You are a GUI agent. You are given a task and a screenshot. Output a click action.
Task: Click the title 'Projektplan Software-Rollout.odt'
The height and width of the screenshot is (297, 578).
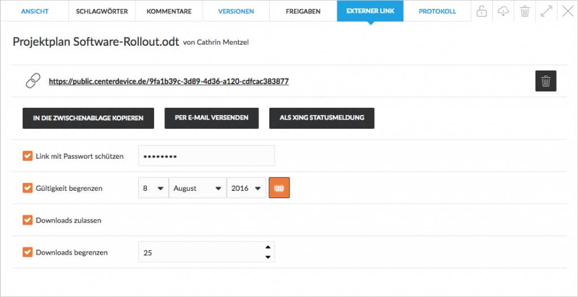tap(96, 42)
